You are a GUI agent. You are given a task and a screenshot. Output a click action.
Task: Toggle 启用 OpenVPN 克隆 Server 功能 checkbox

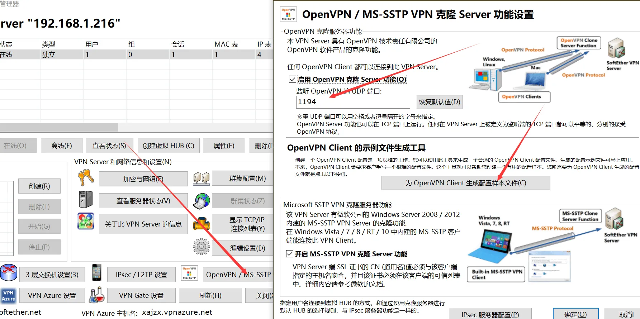point(293,79)
